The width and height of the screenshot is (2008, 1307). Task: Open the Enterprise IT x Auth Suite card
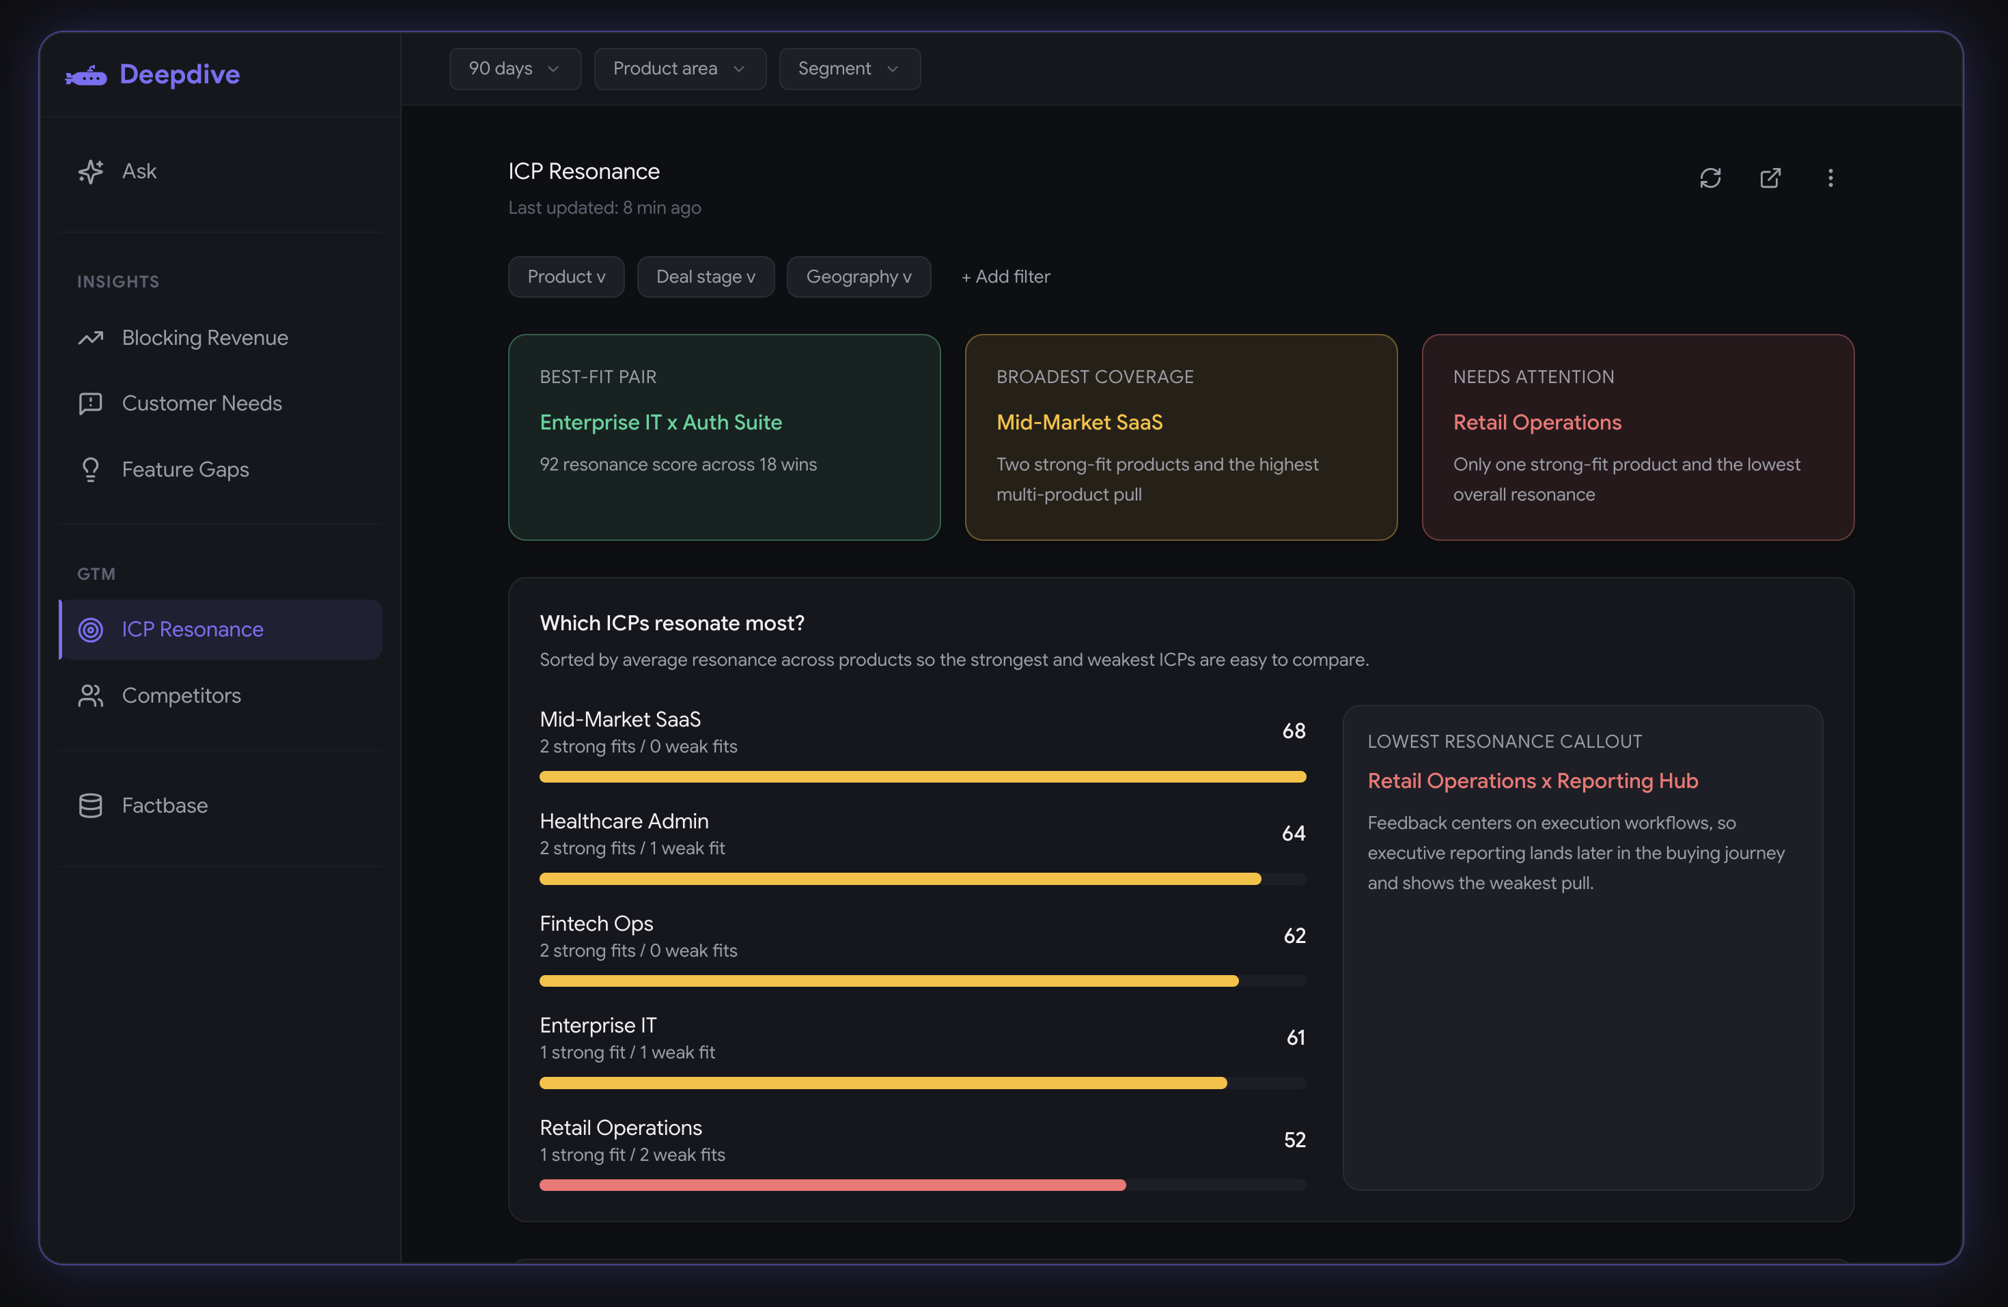(x=723, y=437)
